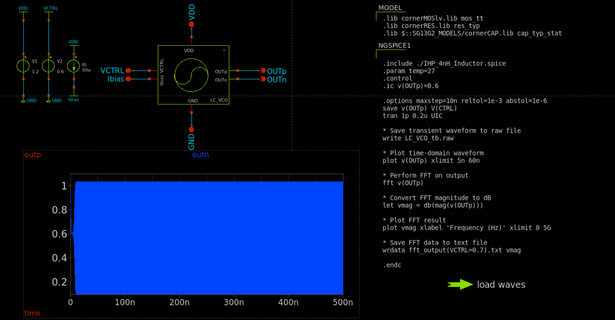Click the let vmag = db(mag...) line
Screen dimensions: 615x320
(433, 205)
